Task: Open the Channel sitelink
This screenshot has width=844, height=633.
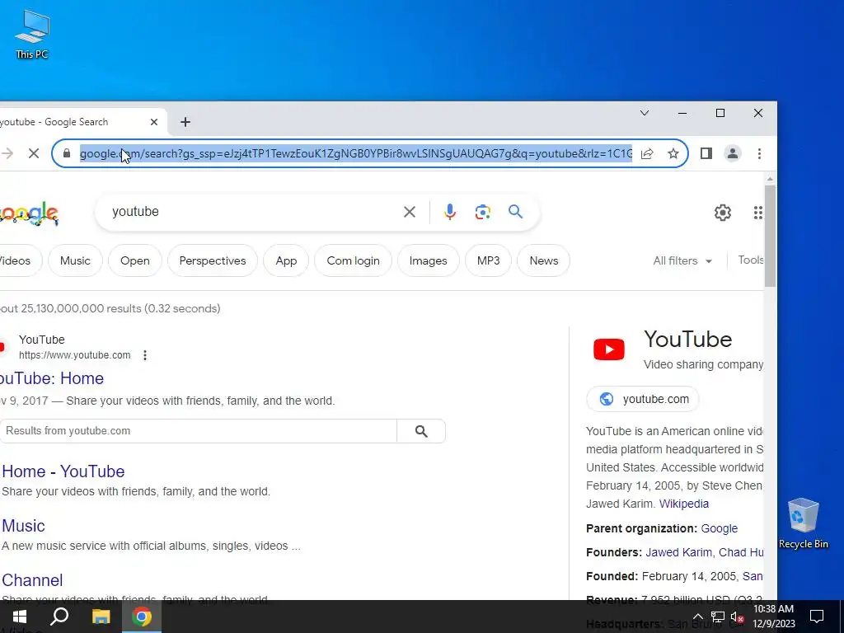Action: pos(32,580)
